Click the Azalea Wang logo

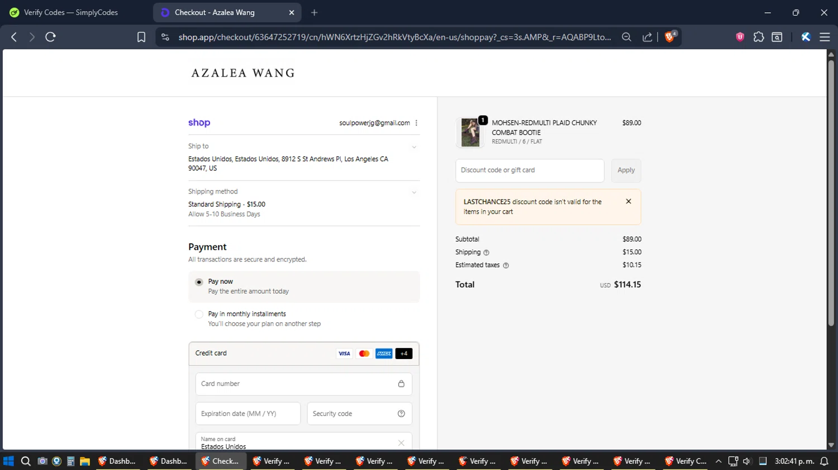(x=243, y=73)
